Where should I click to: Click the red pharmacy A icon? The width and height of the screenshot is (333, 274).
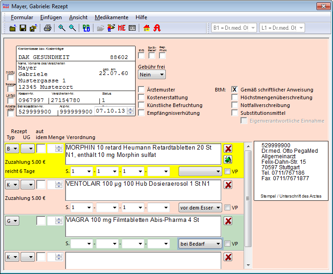157,28
